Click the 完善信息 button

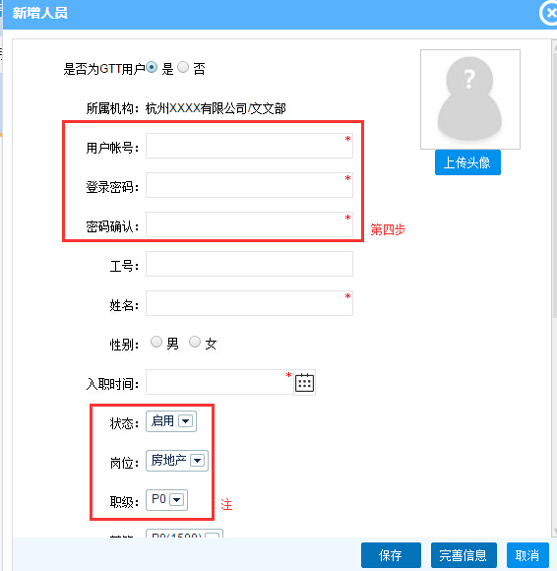tap(464, 555)
